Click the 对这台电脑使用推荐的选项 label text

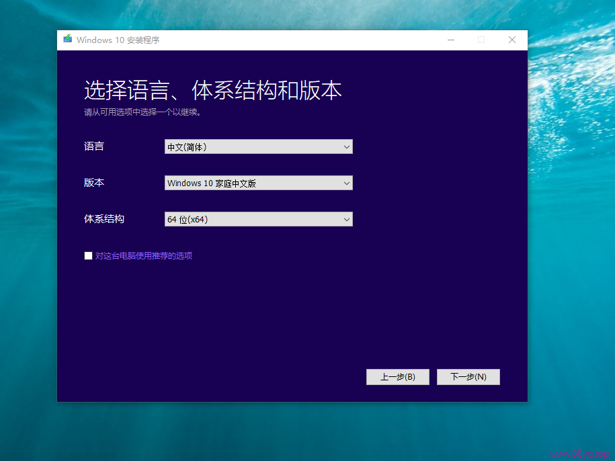(144, 256)
